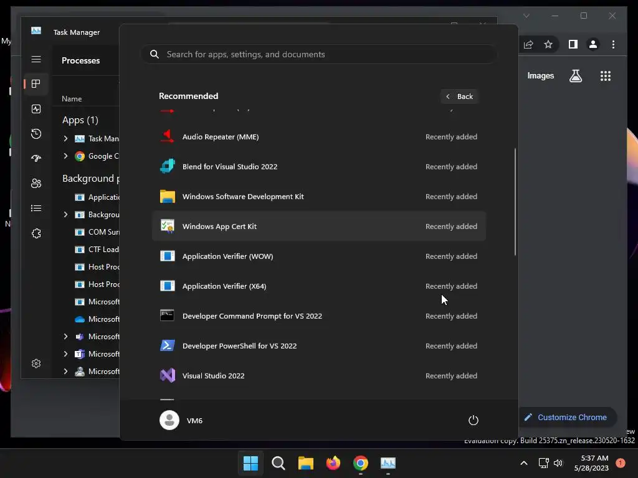Launch Application Verifier (WOW)
This screenshot has height=478, width=638.
pos(318,256)
